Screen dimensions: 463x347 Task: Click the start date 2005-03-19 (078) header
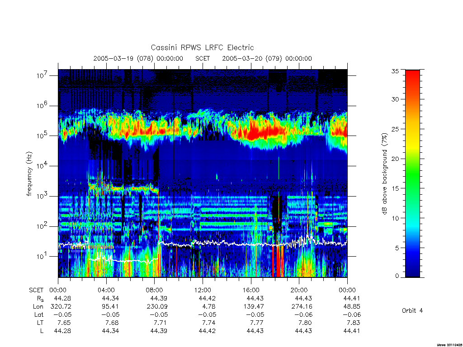[138, 58]
